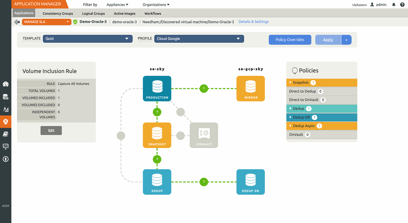
Task: Click the Edit button in Volume Inclusion Rule
Action: (51, 130)
